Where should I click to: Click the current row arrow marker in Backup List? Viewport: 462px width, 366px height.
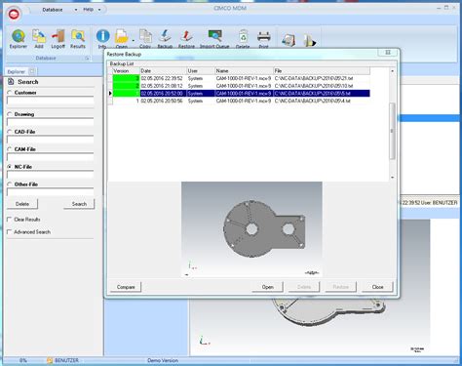(110, 94)
